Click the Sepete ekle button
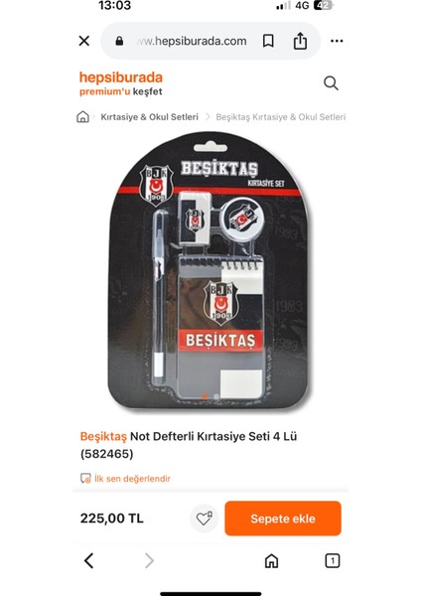The width and height of the screenshot is (421, 596). 283,519
